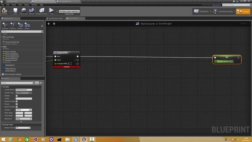Open Details view options eye icon

tap(41, 83)
